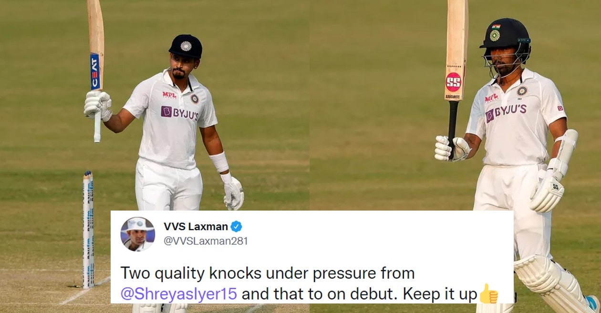601x313 pixels.
Task: Click the blue verified badge icon
Action: coord(236,226)
